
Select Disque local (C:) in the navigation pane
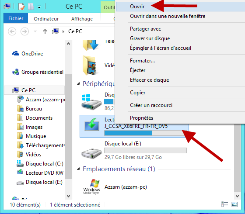[x=40, y=164]
